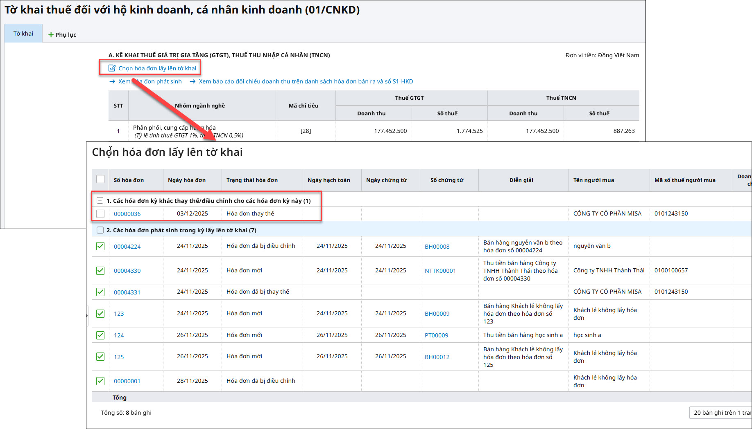The image size is (752, 429).
Task: Check the box for invoice 00000036
Action: tap(100, 213)
